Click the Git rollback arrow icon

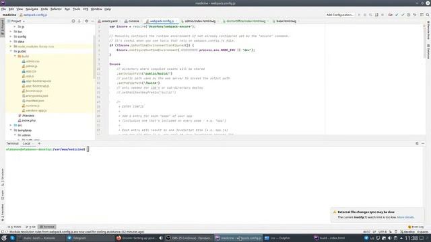coord(415,15)
